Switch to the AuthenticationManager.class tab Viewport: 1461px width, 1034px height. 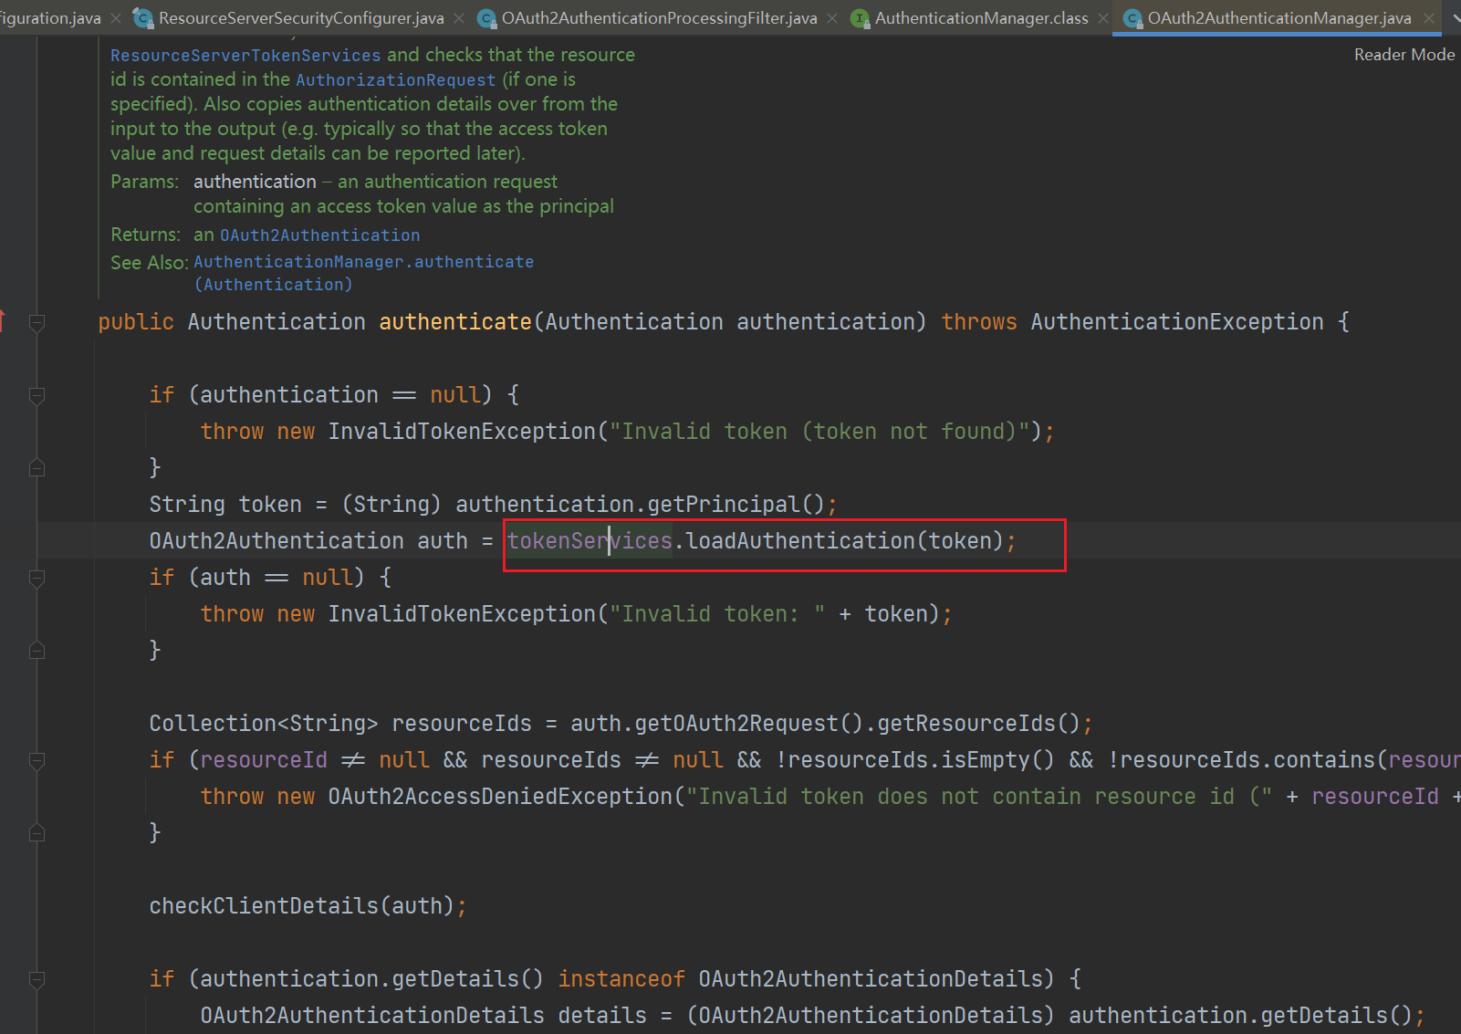981,18
